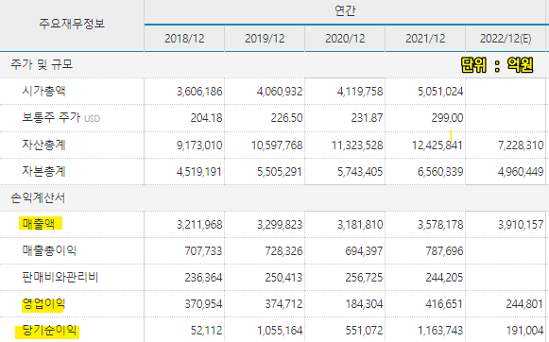Viewport: 549px width, 342px height.
Task: Select the 2022/12(E) column header
Action: [506, 39]
